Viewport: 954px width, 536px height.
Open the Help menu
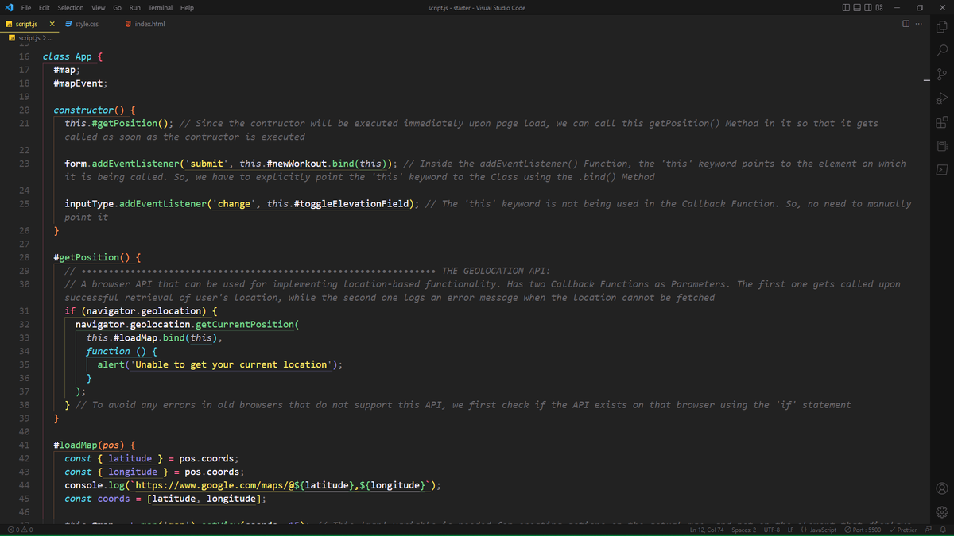(x=187, y=7)
